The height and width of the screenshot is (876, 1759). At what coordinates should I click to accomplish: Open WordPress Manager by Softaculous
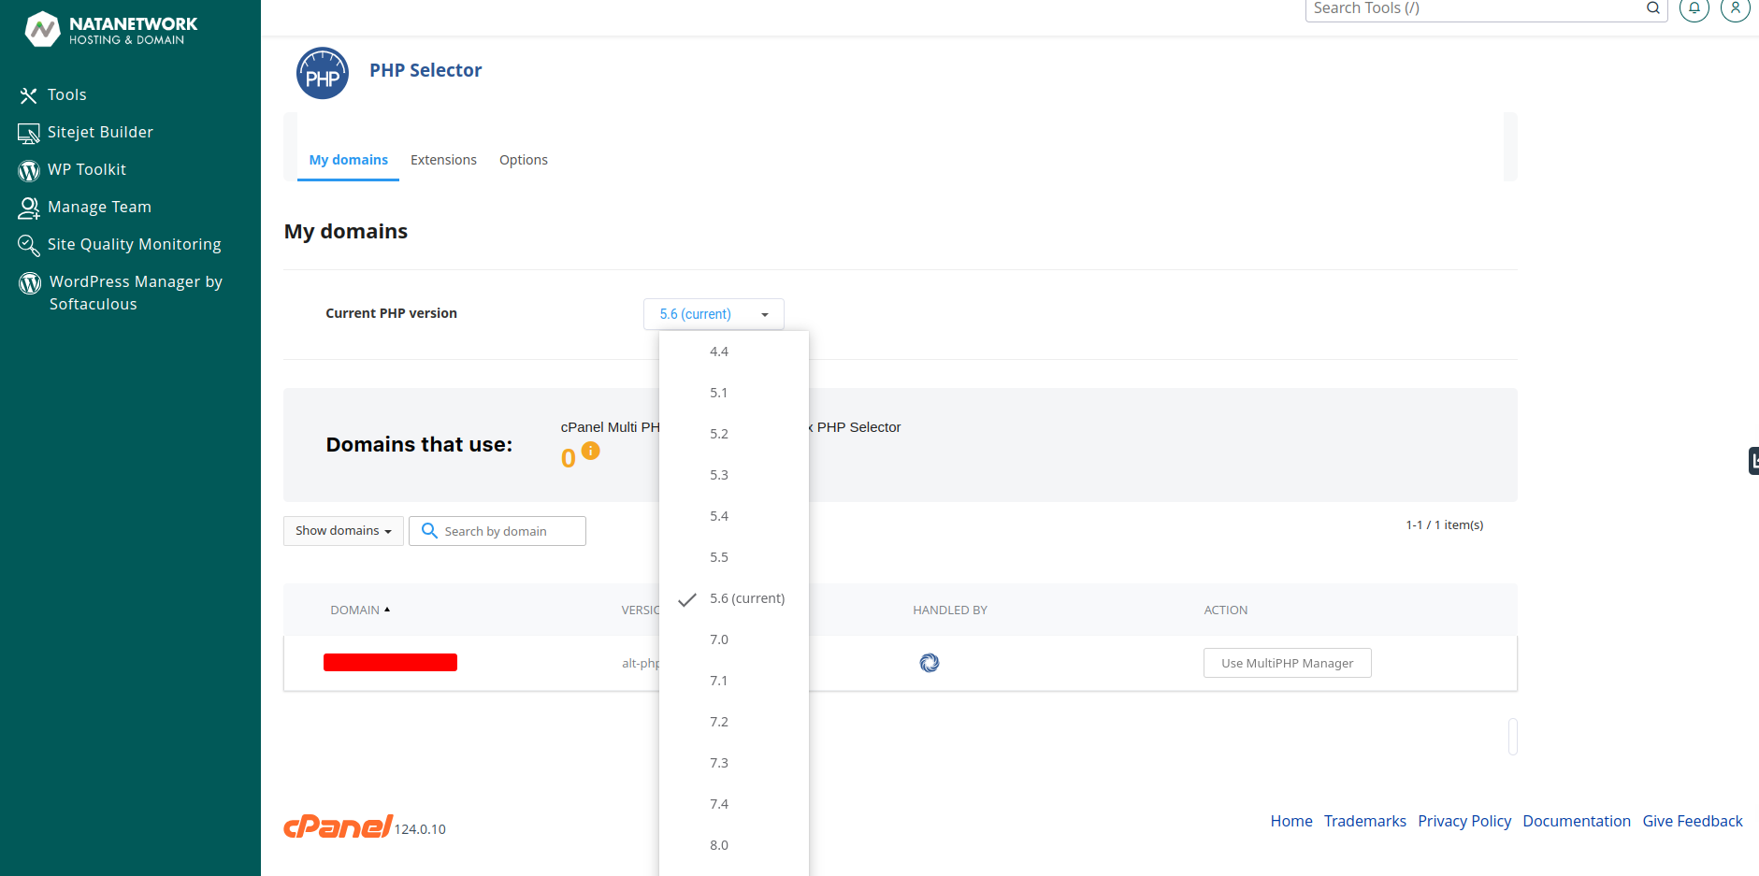tap(136, 293)
